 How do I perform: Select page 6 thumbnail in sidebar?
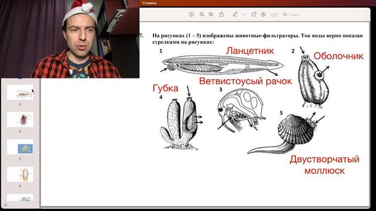(20, 174)
